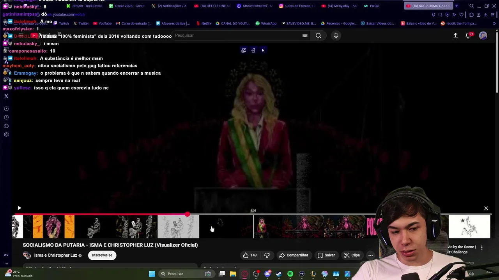Create a clip with Clipe button
The width and height of the screenshot is (499, 280).
coord(352,255)
